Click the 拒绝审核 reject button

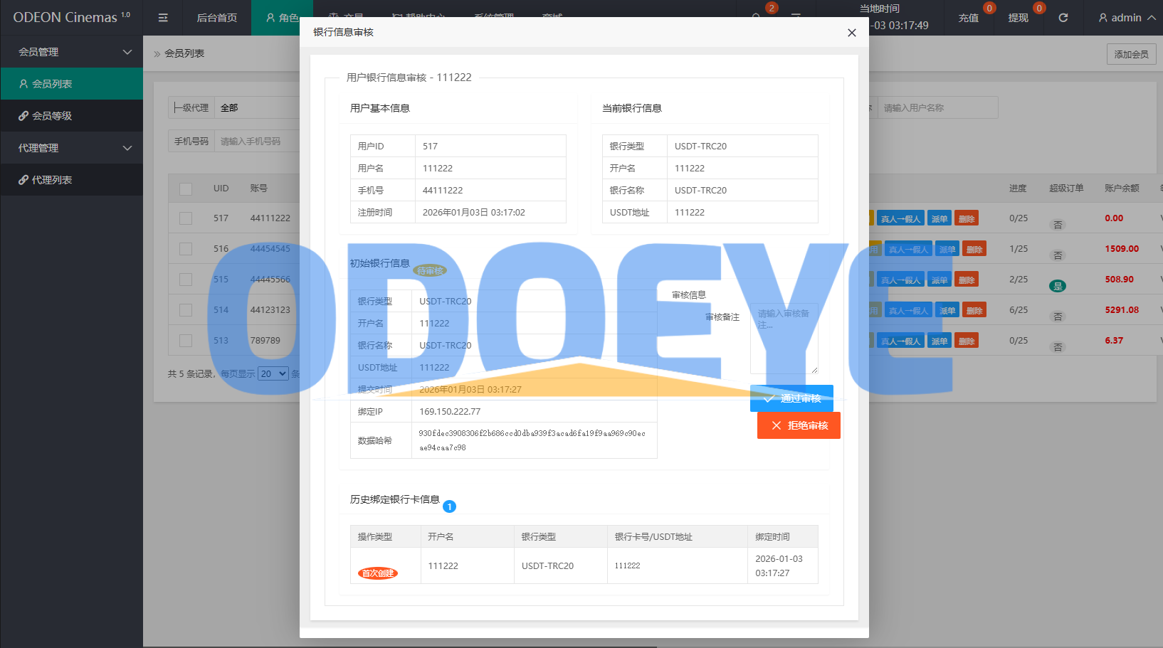coord(799,425)
